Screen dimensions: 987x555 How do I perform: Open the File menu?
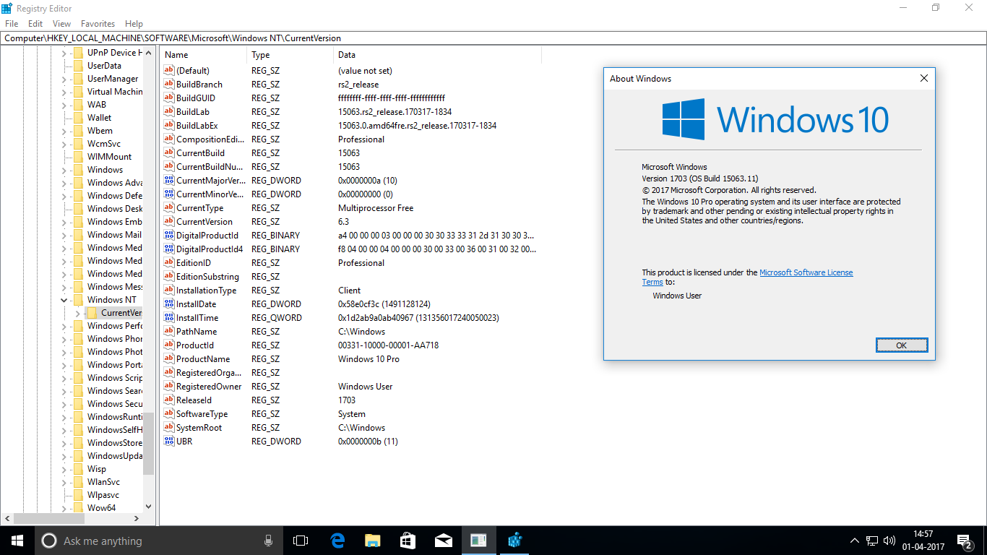coord(12,24)
